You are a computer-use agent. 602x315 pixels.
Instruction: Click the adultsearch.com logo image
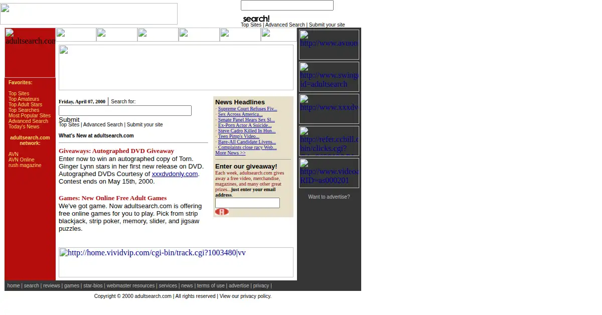click(30, 53)
